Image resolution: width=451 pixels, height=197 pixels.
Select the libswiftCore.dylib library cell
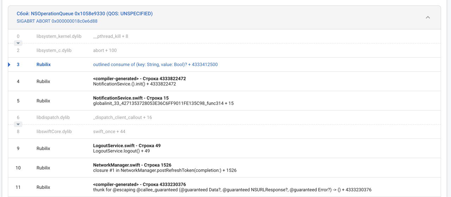tap(54, 131)
